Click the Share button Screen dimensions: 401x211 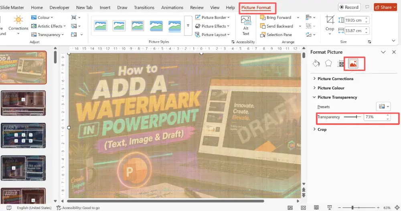(x=385, y=7)
